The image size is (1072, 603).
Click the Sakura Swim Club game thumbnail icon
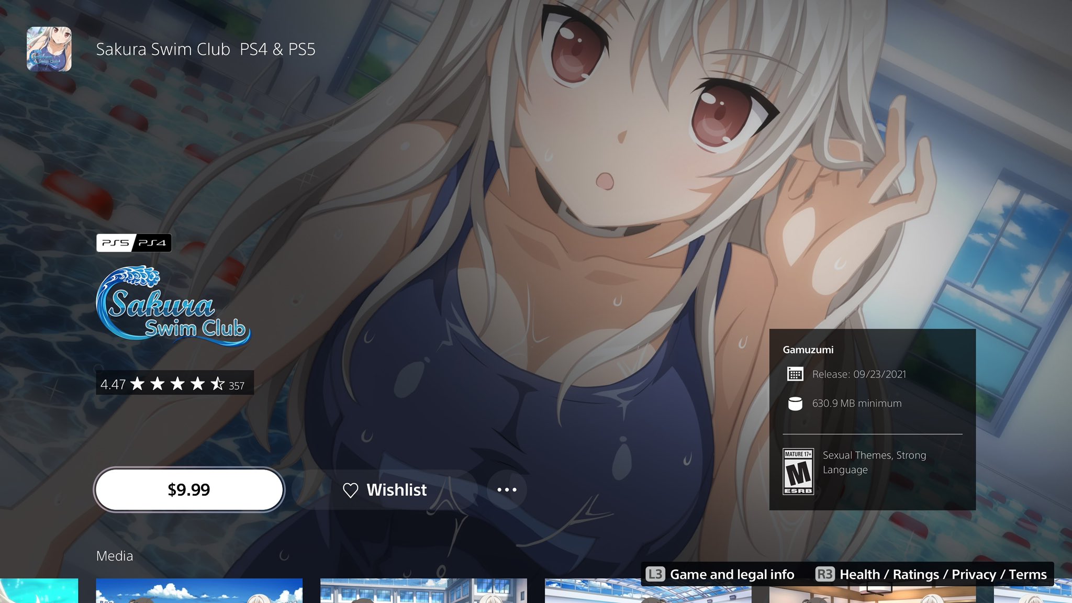point(49,49)
